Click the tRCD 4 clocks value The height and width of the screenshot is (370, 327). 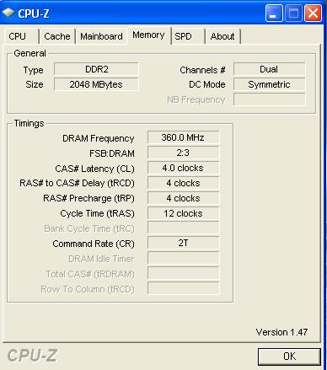(183, 183)
